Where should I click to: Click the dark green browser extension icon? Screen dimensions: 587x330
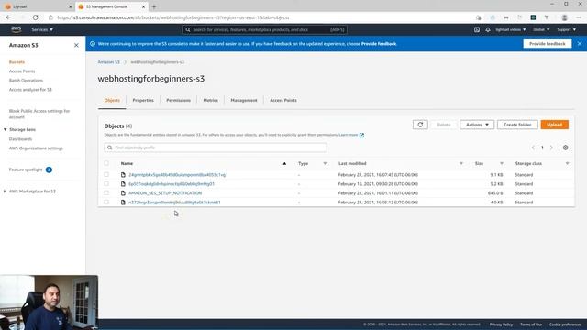click(x=533, y=17)
